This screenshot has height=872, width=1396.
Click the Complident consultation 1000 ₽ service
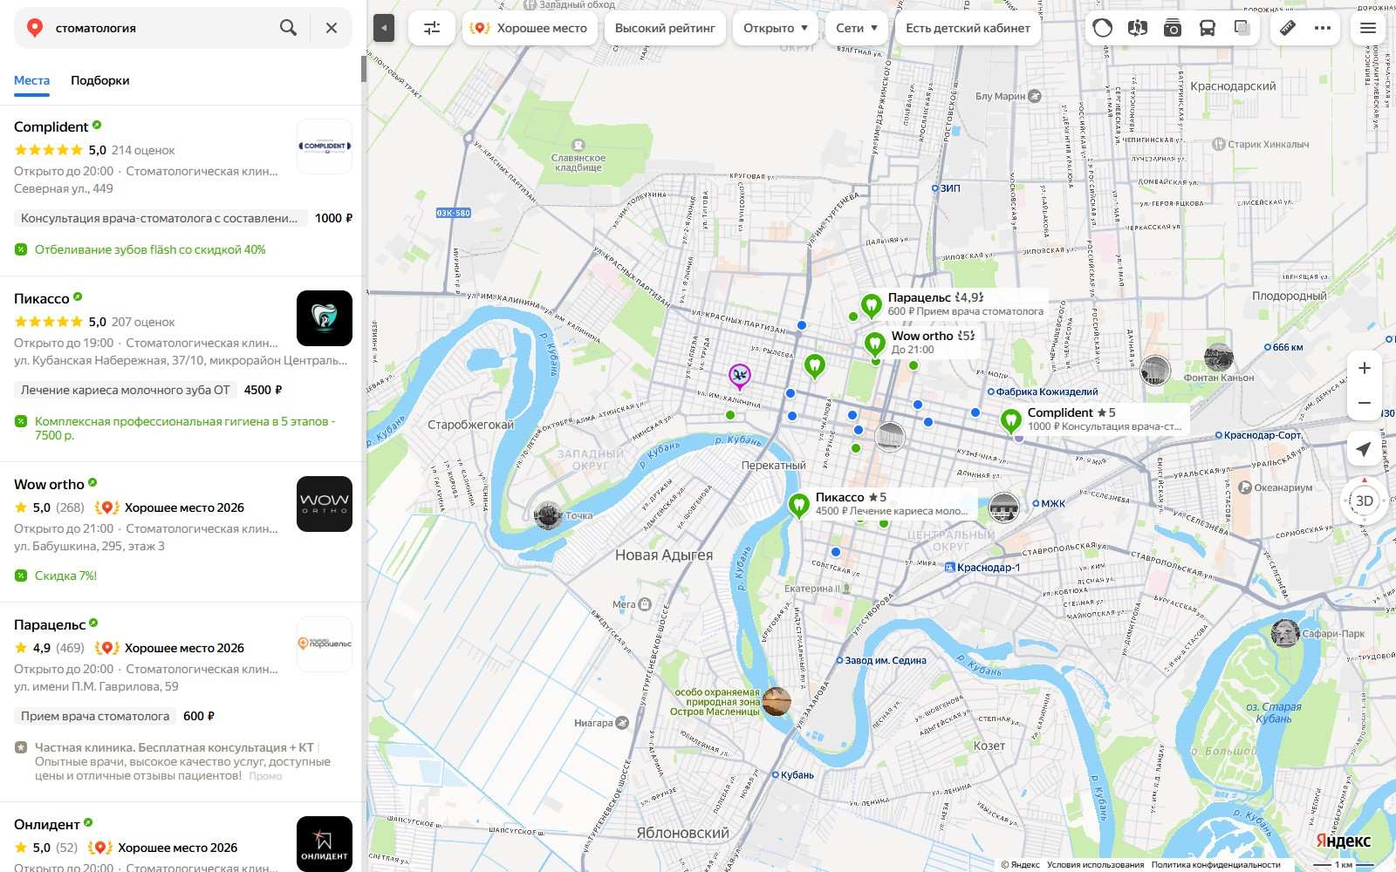161,218
